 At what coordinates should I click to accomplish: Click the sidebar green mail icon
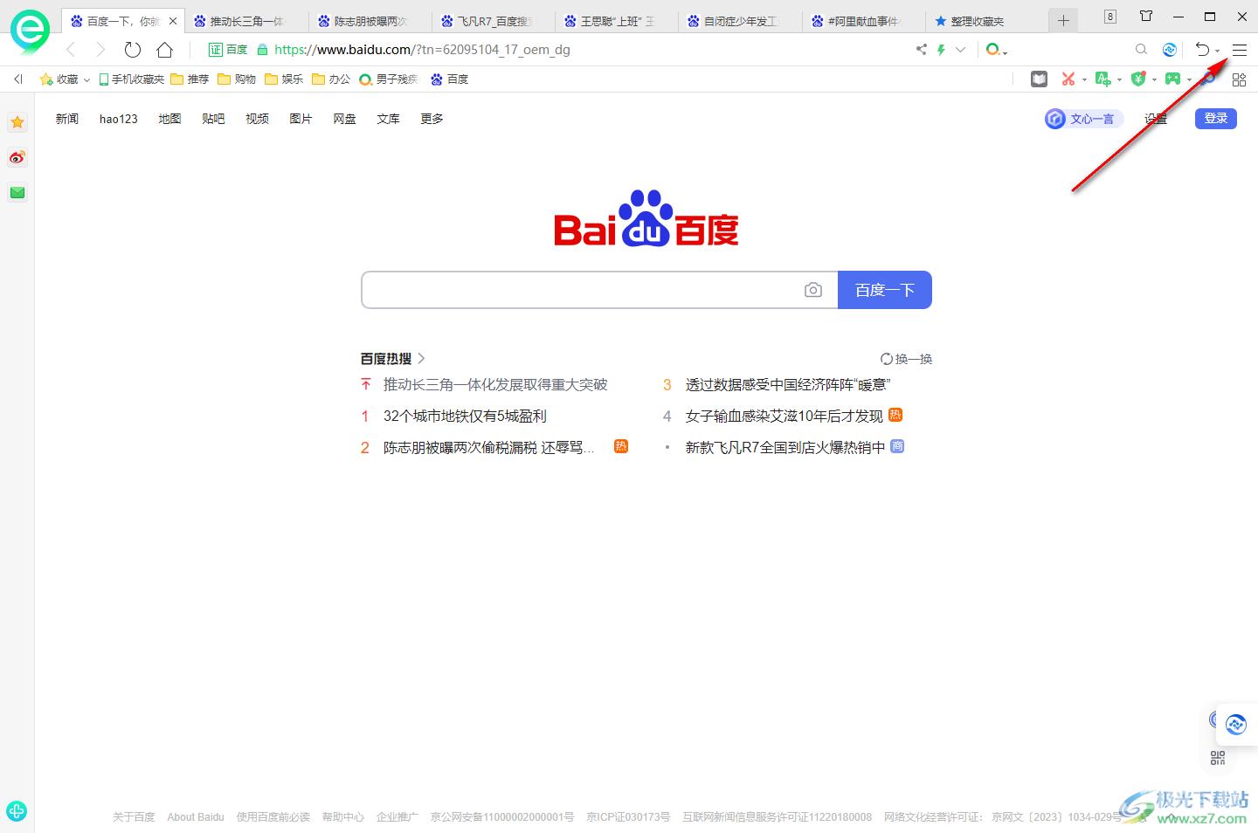coord(17,192)
